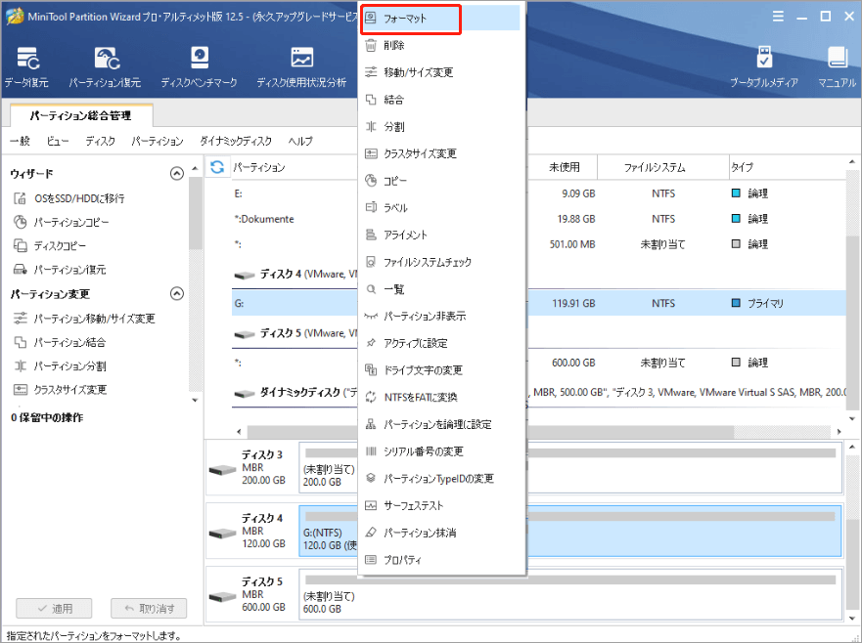Open the Manual (マニュアル)
The height and width of the screenshot is (643, 862).
click(837, 67)
